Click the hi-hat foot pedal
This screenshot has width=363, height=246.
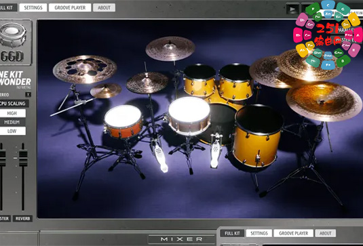click(161, 158)
